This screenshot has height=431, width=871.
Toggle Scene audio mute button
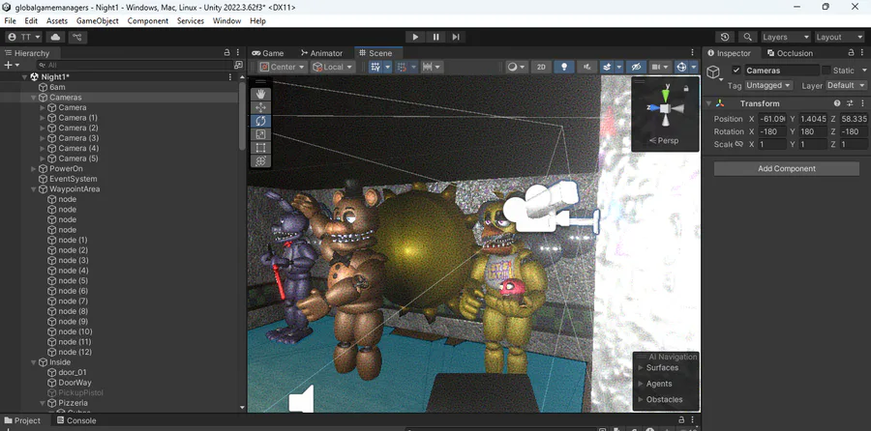586,67
